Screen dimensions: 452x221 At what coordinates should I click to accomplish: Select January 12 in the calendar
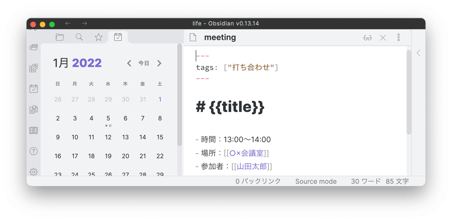[x=108, y=137]
